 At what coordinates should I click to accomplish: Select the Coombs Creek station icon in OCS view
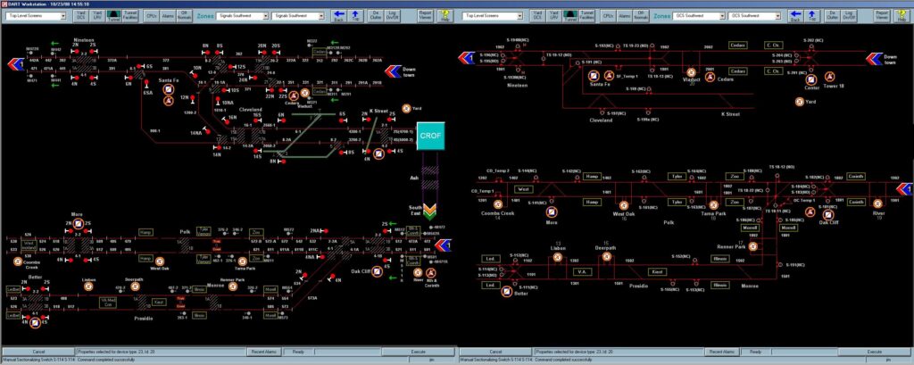[498, 204]
